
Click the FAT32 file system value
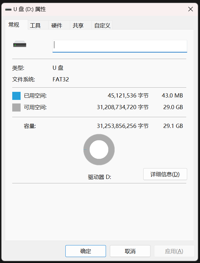[x=61, y=79]
